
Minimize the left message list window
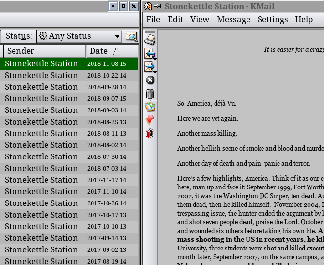tap(113, 6)
